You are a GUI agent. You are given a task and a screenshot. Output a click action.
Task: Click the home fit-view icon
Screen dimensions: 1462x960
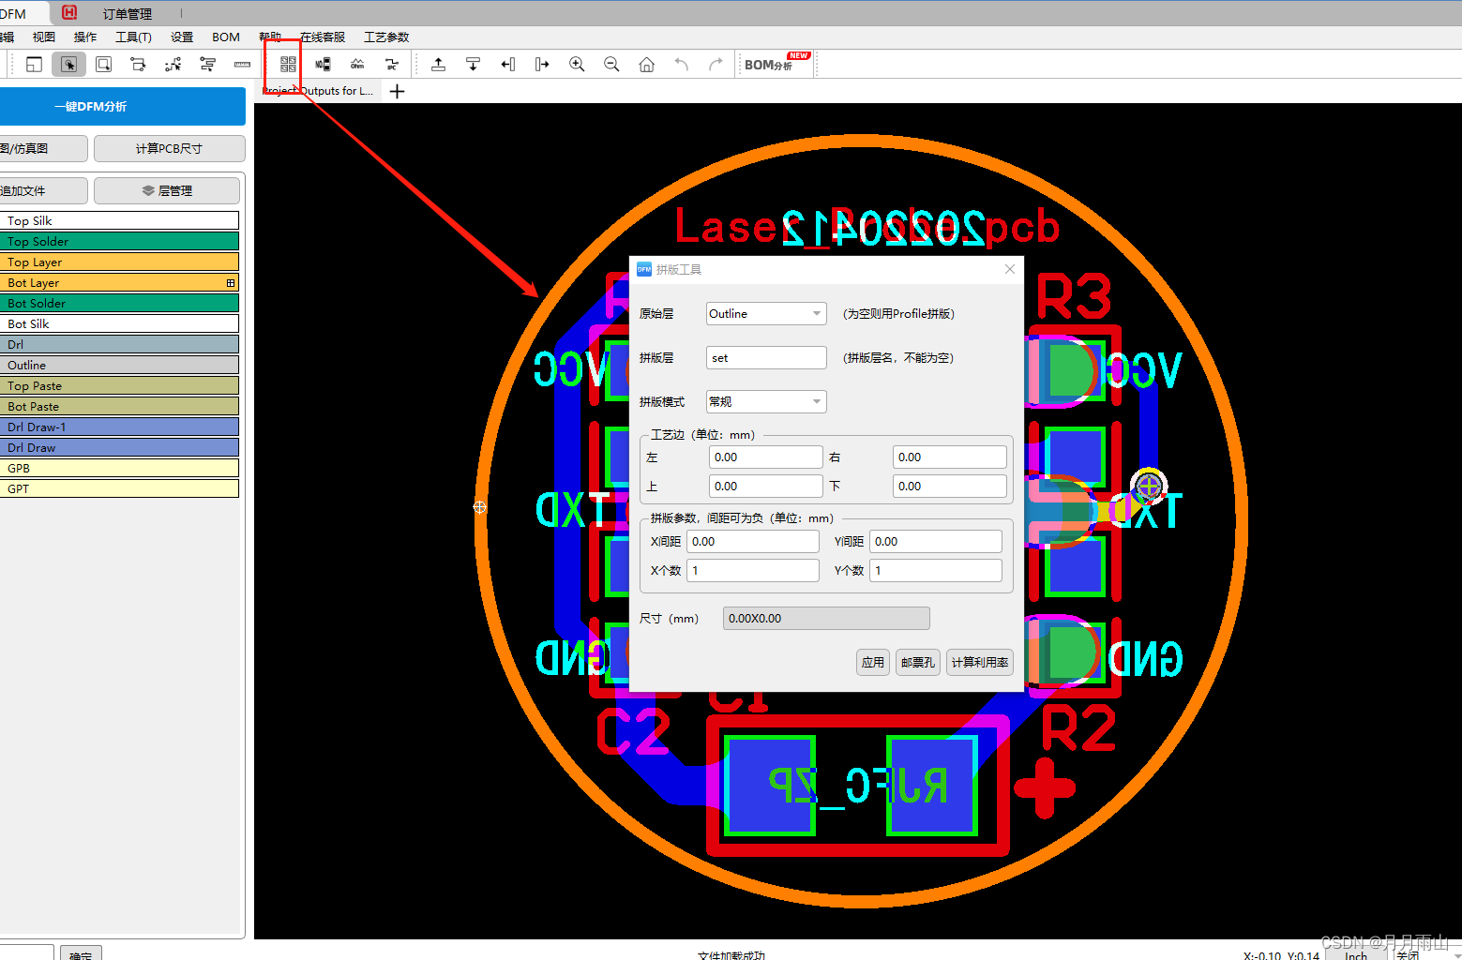646,64
